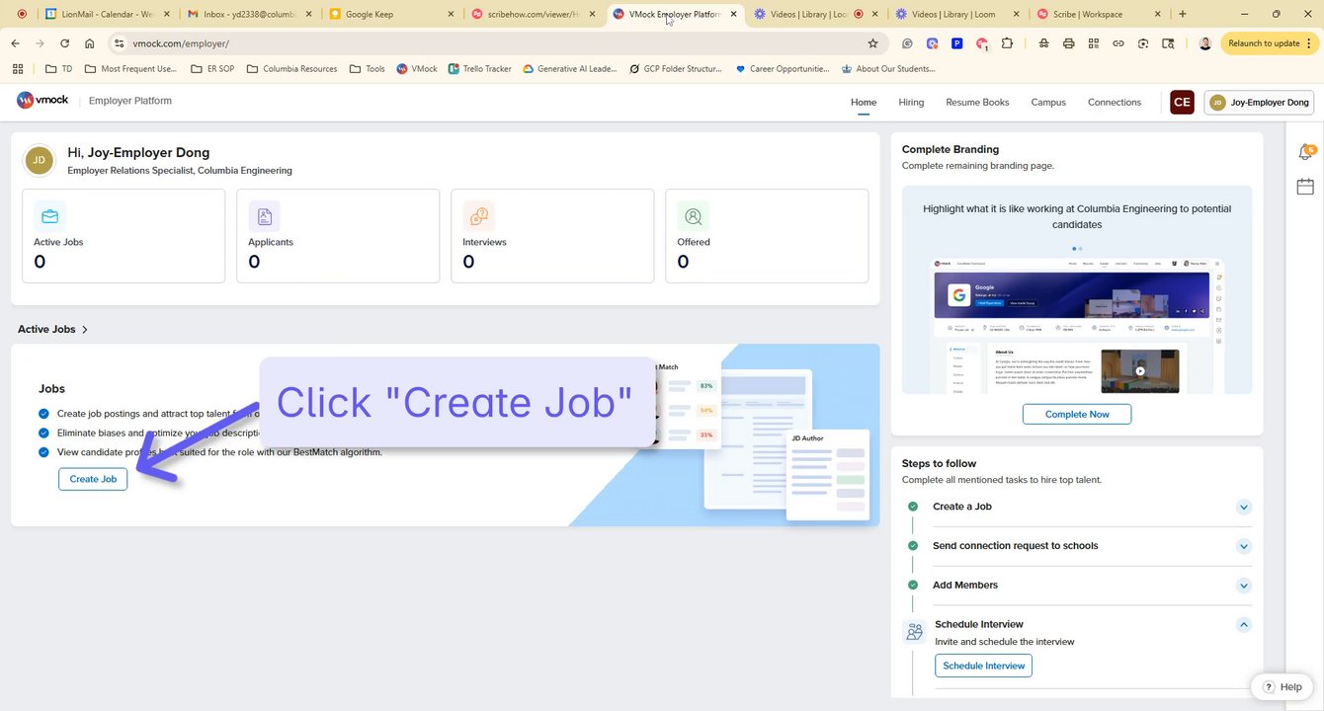Open the Joy-Employer Dong account menu
This screenshot has height=711, width=1324.
1259,103
